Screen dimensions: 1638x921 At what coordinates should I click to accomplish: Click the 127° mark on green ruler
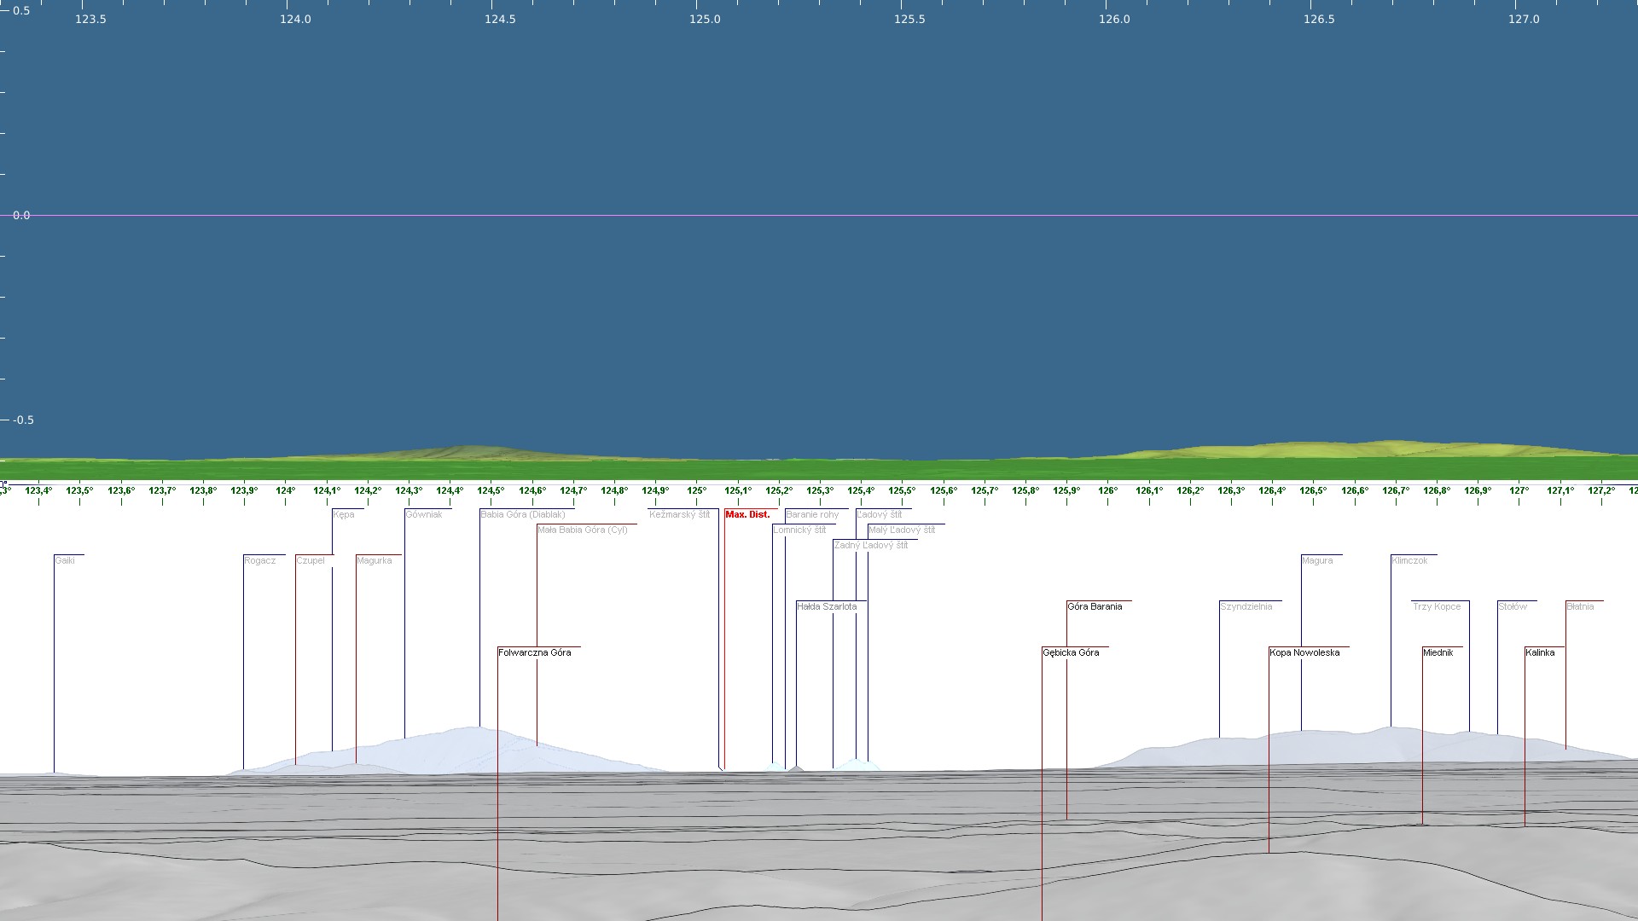click(x=1519, y=490)
